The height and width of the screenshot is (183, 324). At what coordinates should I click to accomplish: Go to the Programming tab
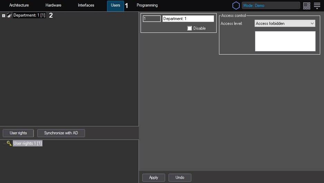click(x=147, y=5)
